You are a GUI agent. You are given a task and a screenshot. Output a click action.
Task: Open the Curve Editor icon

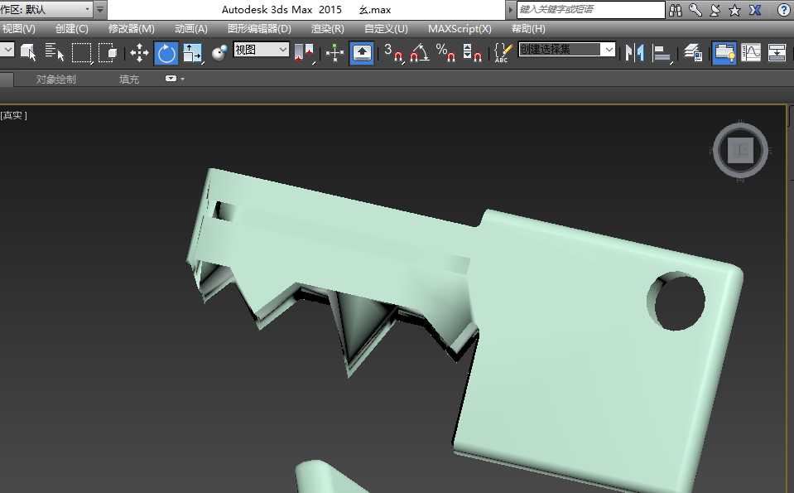point(751,54)
